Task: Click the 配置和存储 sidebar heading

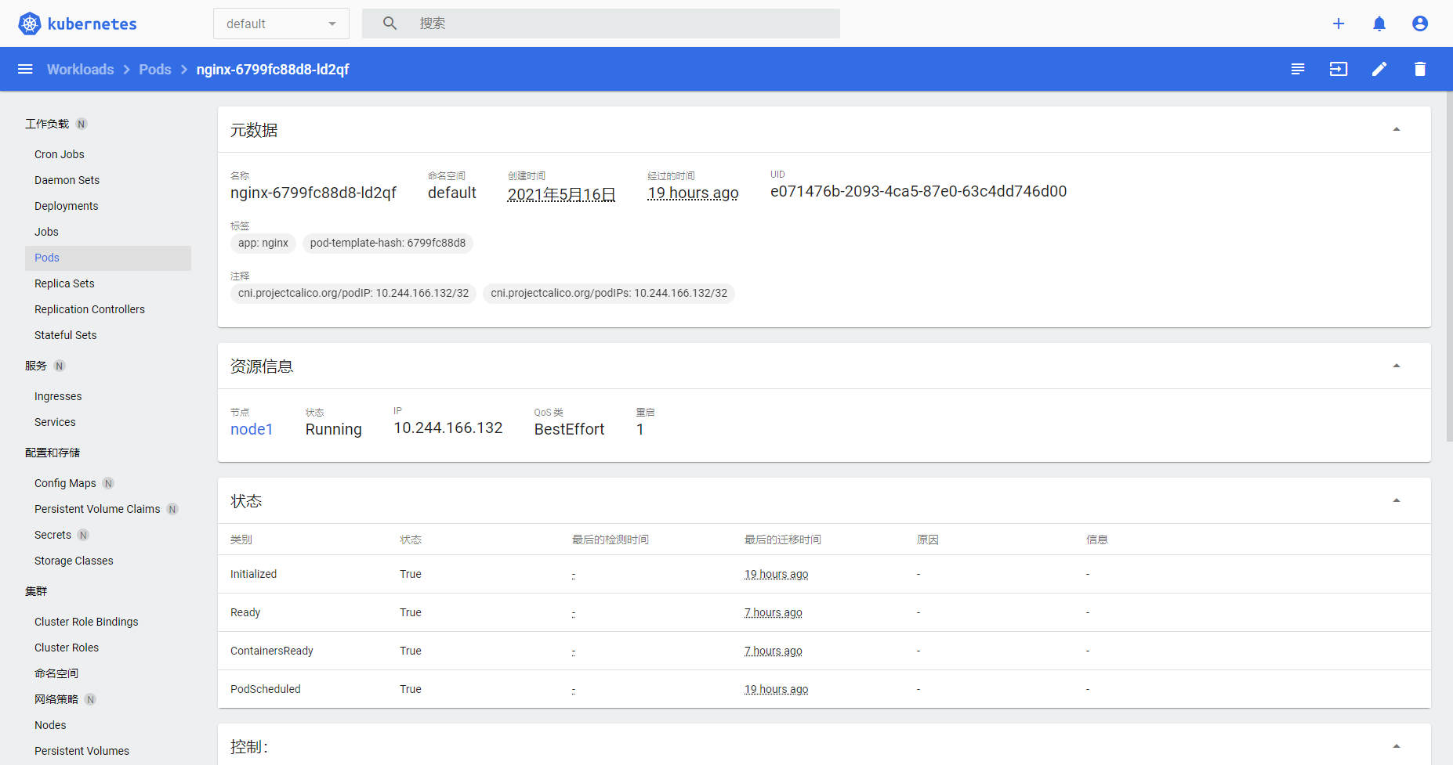Action: [53, 453]
